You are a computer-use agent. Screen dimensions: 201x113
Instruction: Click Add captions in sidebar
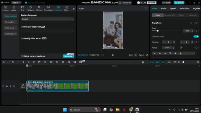click(11, 34)
